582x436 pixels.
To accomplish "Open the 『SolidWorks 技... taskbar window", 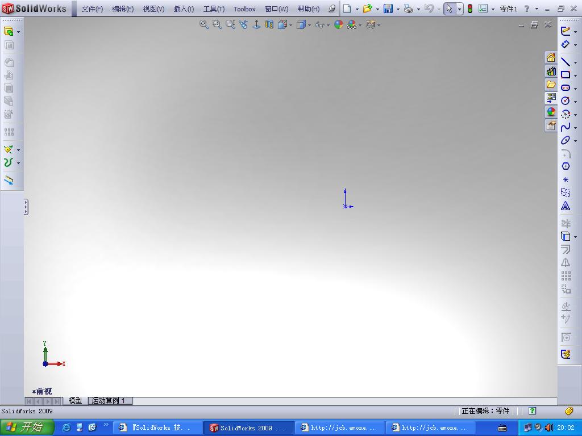I will (158, 428).
